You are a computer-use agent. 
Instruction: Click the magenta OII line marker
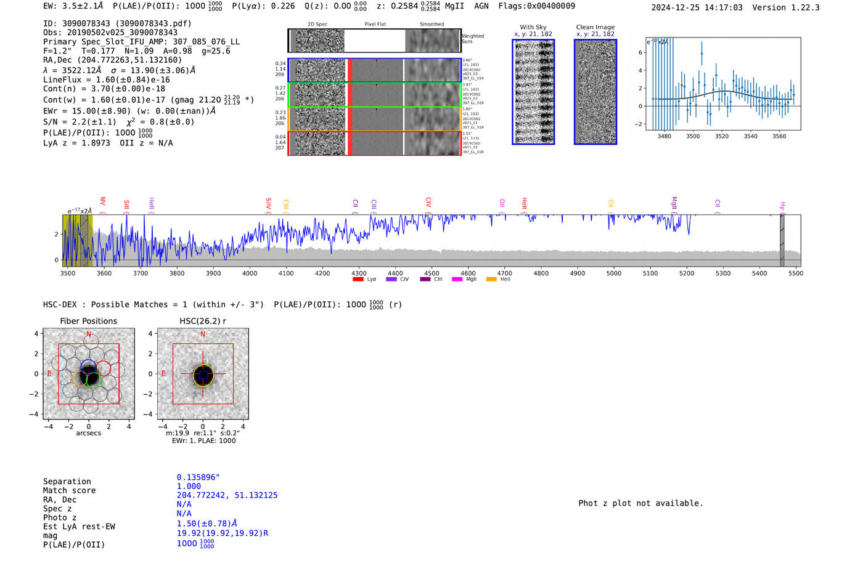(502, 205)
